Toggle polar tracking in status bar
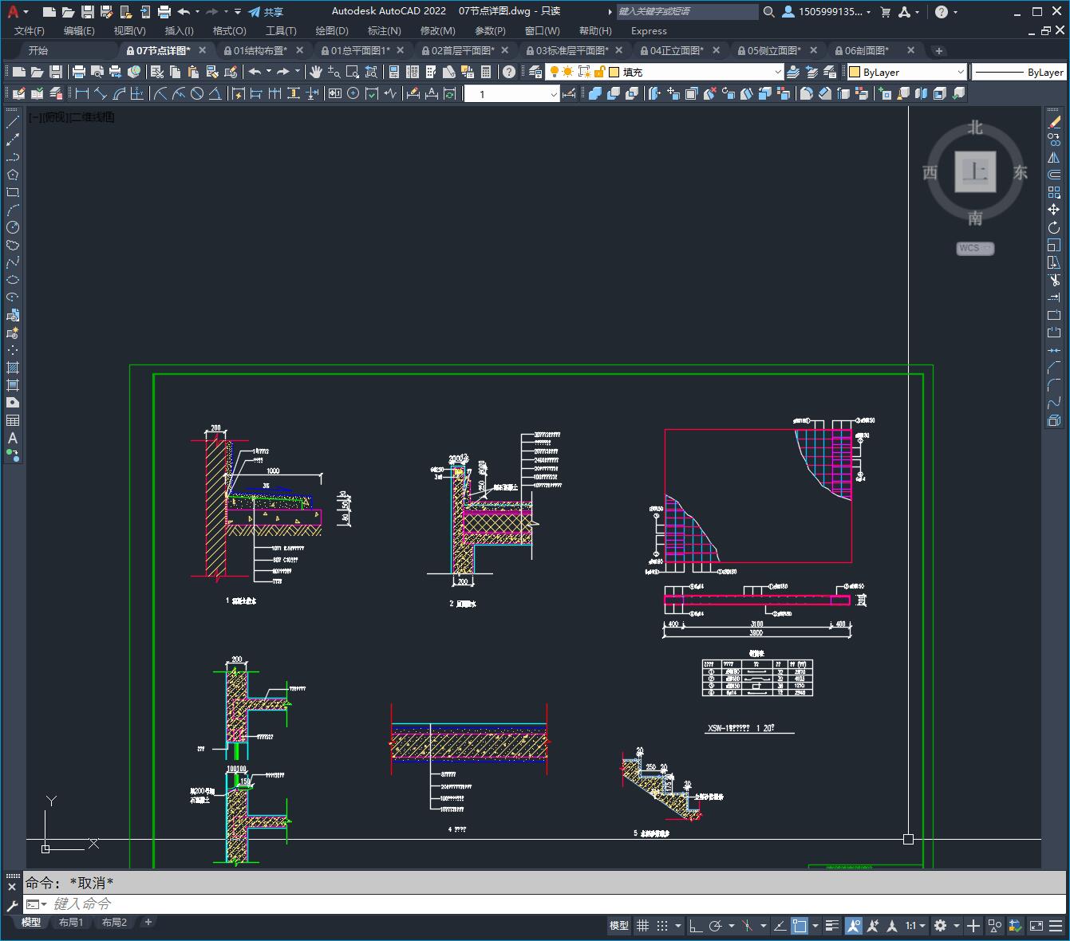This screenshot has width=1070, height=941. [x=716, y=926]
